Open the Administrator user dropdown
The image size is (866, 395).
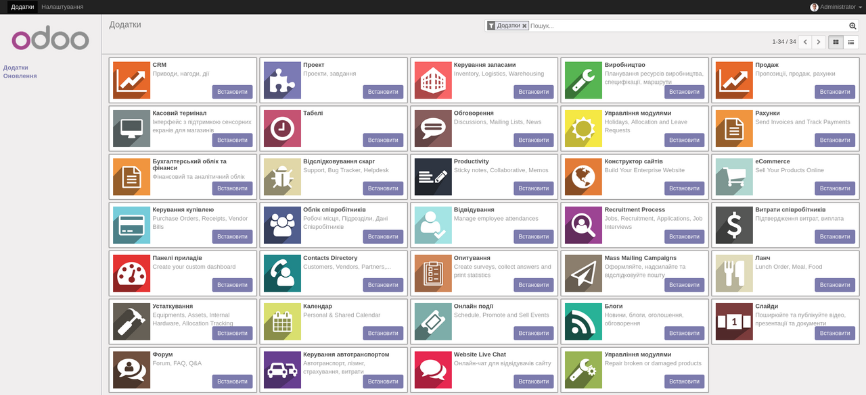point(836,7)
